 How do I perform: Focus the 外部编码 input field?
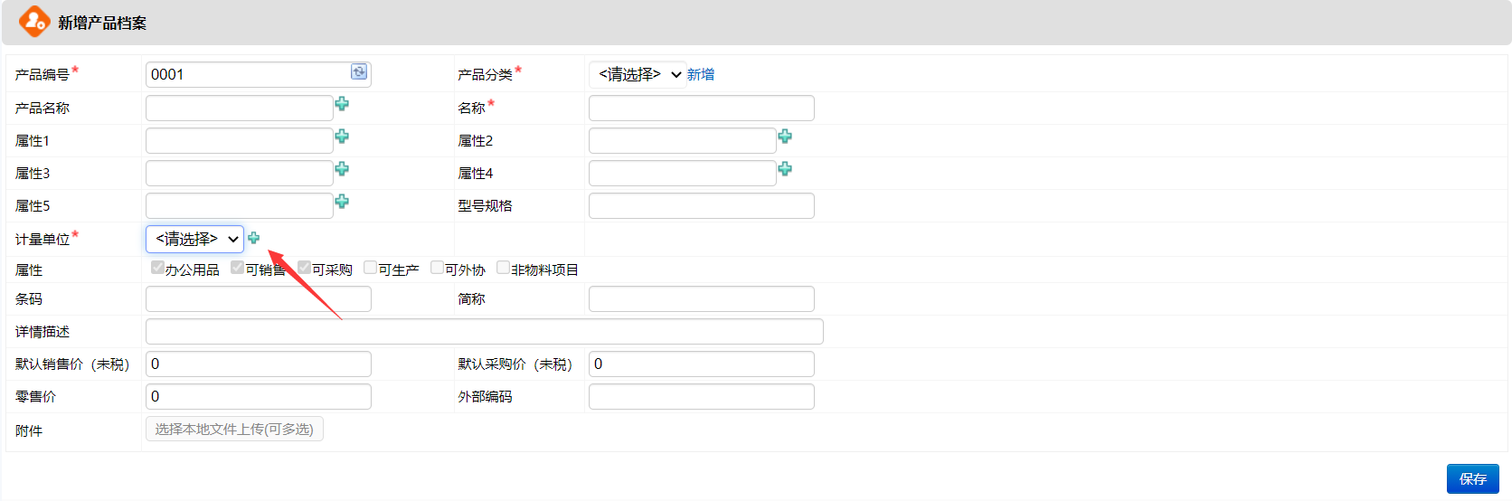(702, 396)
